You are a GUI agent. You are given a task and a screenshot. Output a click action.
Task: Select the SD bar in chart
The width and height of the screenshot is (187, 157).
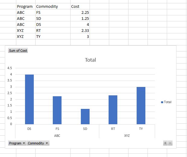[85, 117]
